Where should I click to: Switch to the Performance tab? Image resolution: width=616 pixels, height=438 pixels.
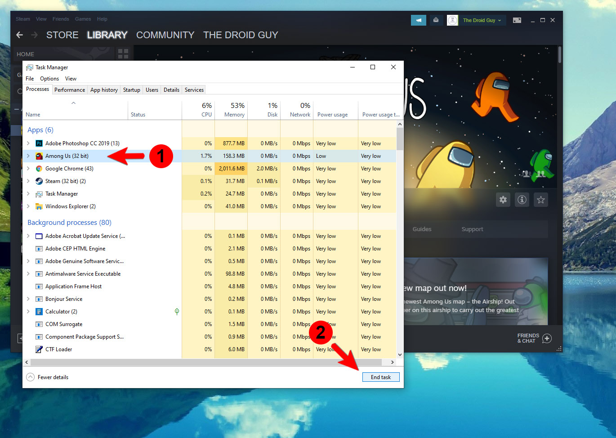69,89
